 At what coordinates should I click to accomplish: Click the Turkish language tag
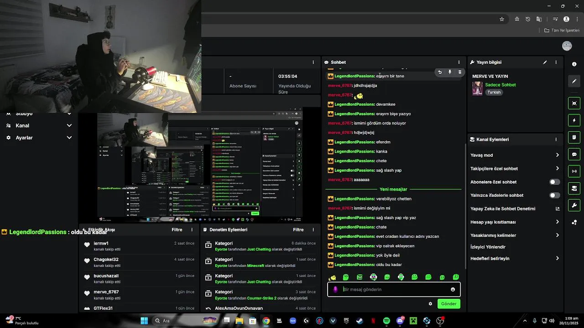click(x=494, y=92)
